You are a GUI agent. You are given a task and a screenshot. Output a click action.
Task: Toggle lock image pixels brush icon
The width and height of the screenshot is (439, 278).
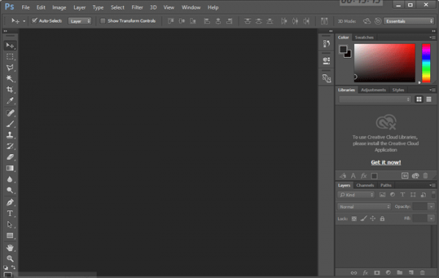tap(364, 219)
